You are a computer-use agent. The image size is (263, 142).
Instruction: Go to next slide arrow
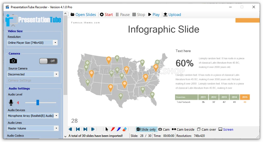point(93,129)
